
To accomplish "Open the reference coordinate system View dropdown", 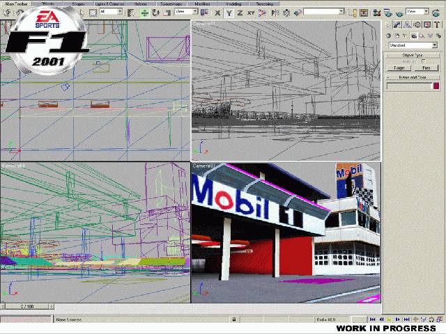I will [x=185, y=12].
